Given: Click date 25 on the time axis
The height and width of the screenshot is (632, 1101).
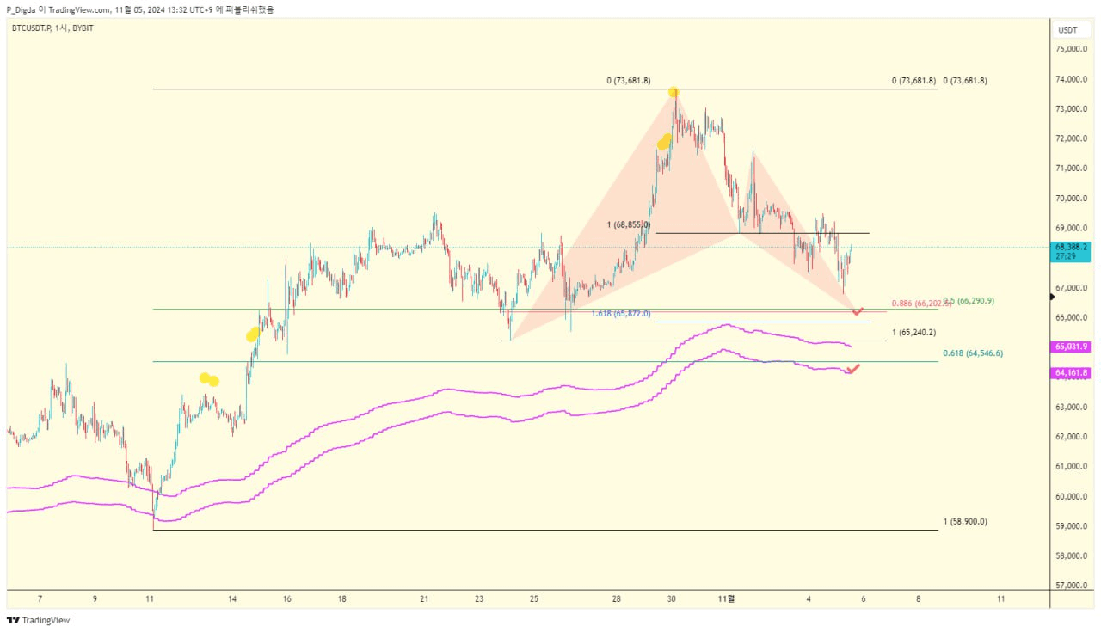Looking at the screenshot, I should point(534,598).
